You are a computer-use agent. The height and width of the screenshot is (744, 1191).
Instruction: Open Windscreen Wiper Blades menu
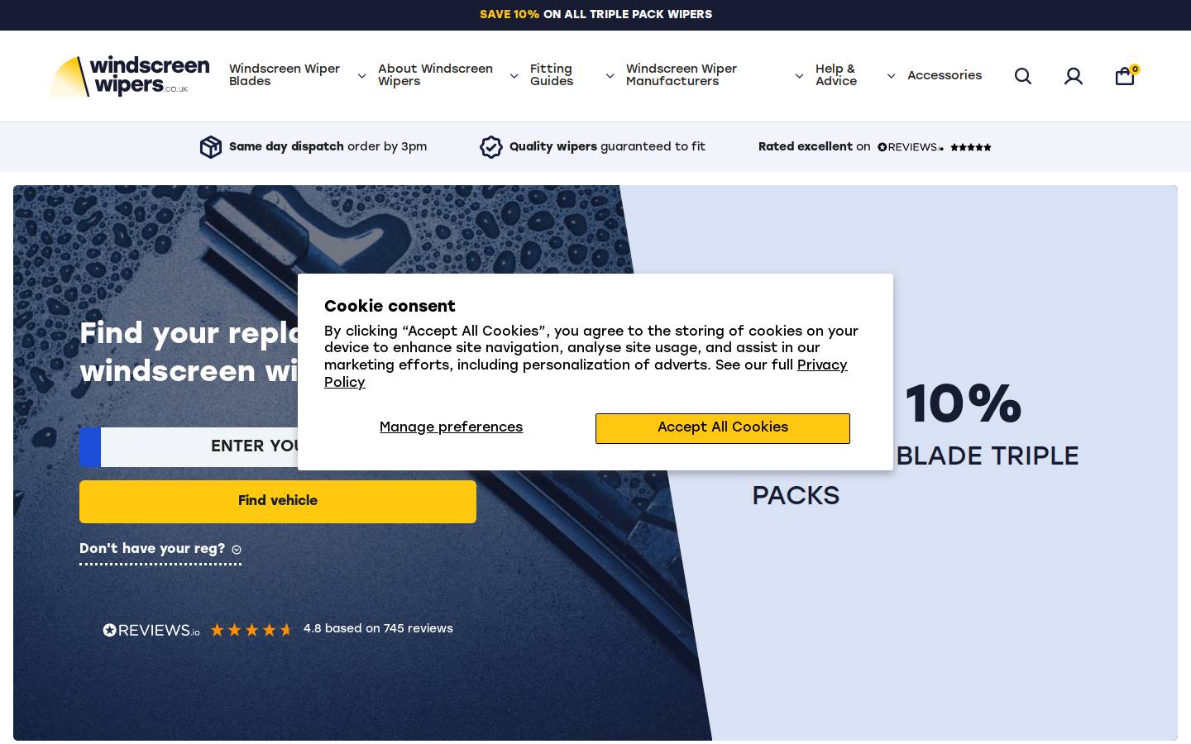[x=285, y=75]
